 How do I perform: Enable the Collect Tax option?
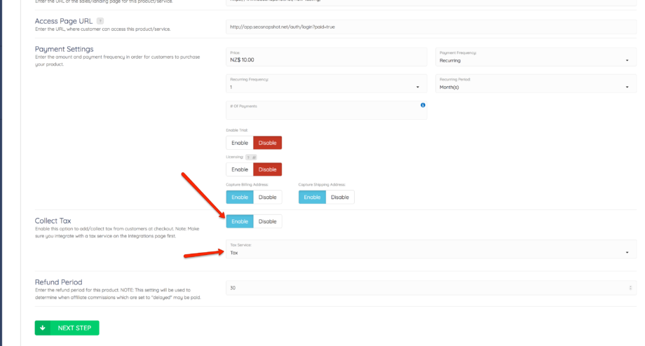[x=240, y=221]
